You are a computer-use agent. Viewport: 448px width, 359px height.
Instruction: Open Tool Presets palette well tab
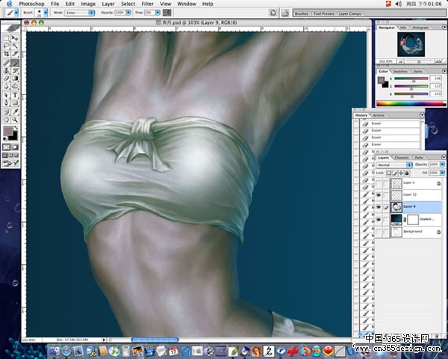coord(324,13)
